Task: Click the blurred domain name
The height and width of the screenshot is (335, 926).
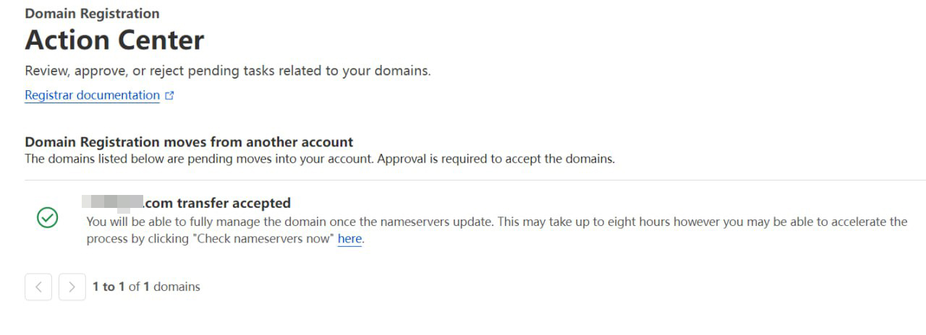Action: coord(112,203)
